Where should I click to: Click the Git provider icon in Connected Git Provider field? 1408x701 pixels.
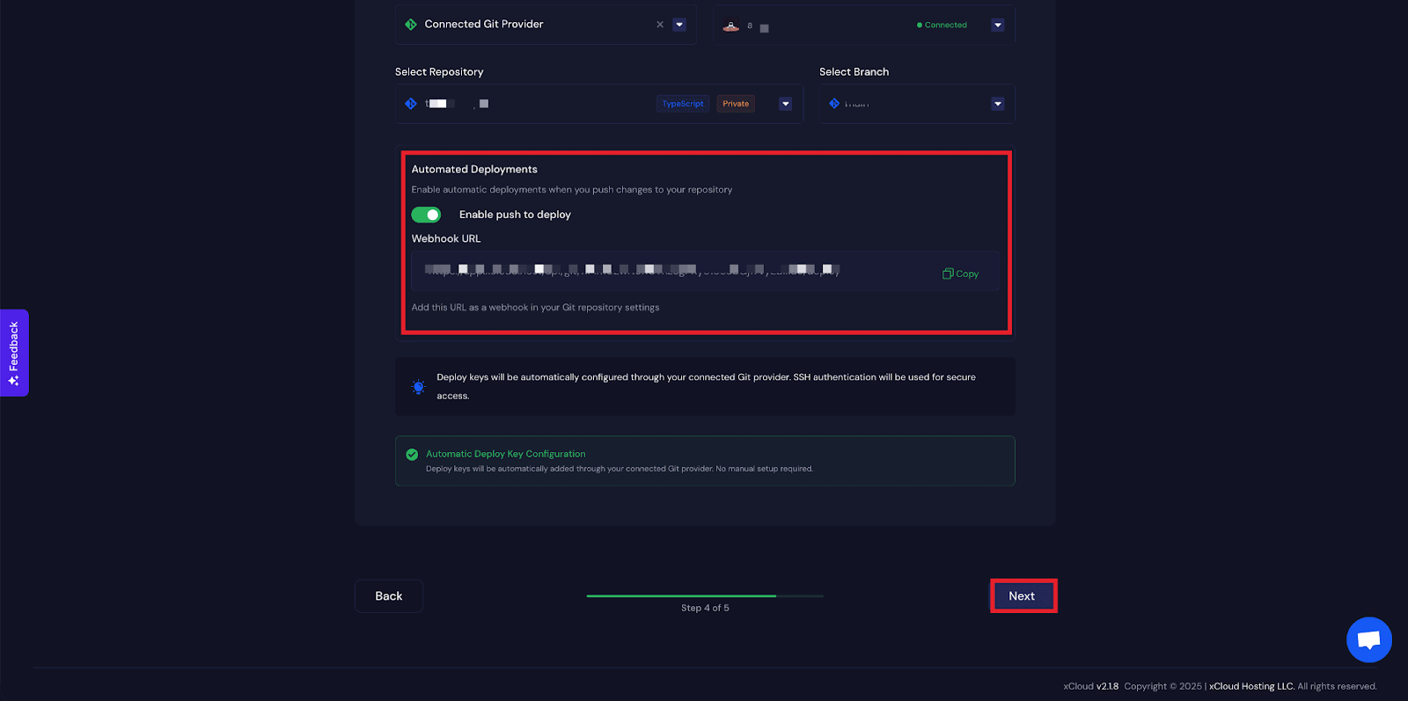(410, 24)
